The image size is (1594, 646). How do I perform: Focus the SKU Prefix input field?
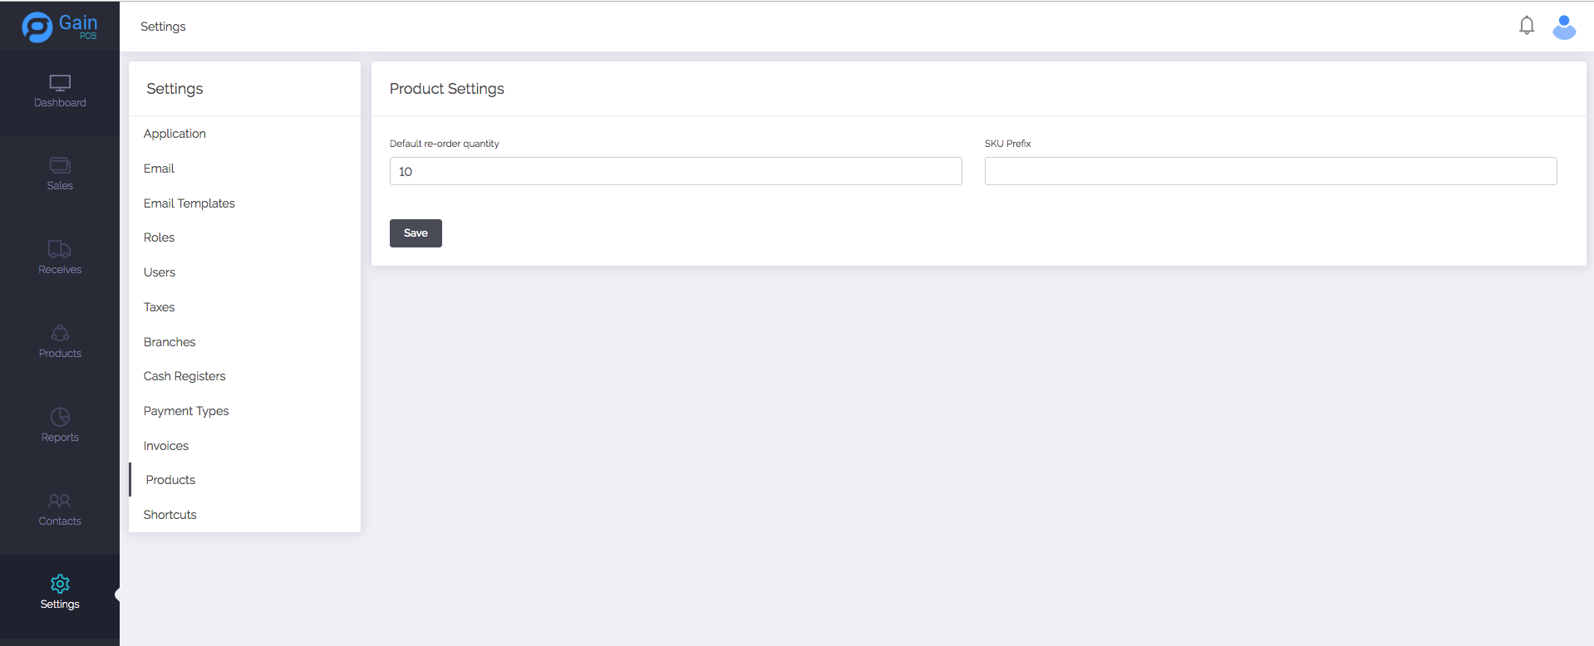1270,171
